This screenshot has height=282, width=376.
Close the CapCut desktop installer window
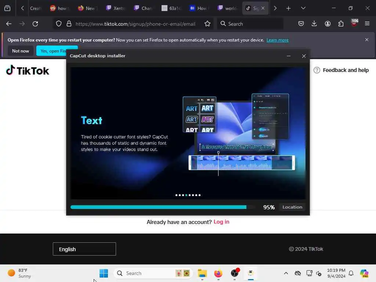click(x=304, y=56)
